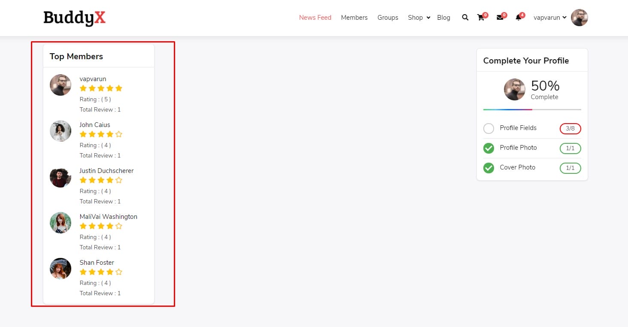
Task: Open the shopping cart icon
Action: coord(481,18)
